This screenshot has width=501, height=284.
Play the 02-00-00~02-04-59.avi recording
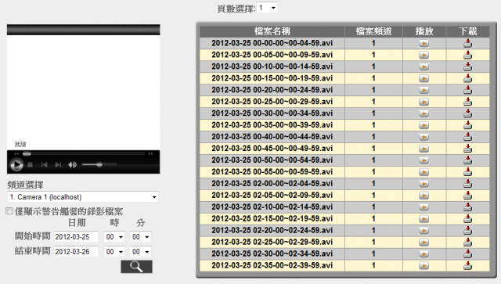coord(424,184)
